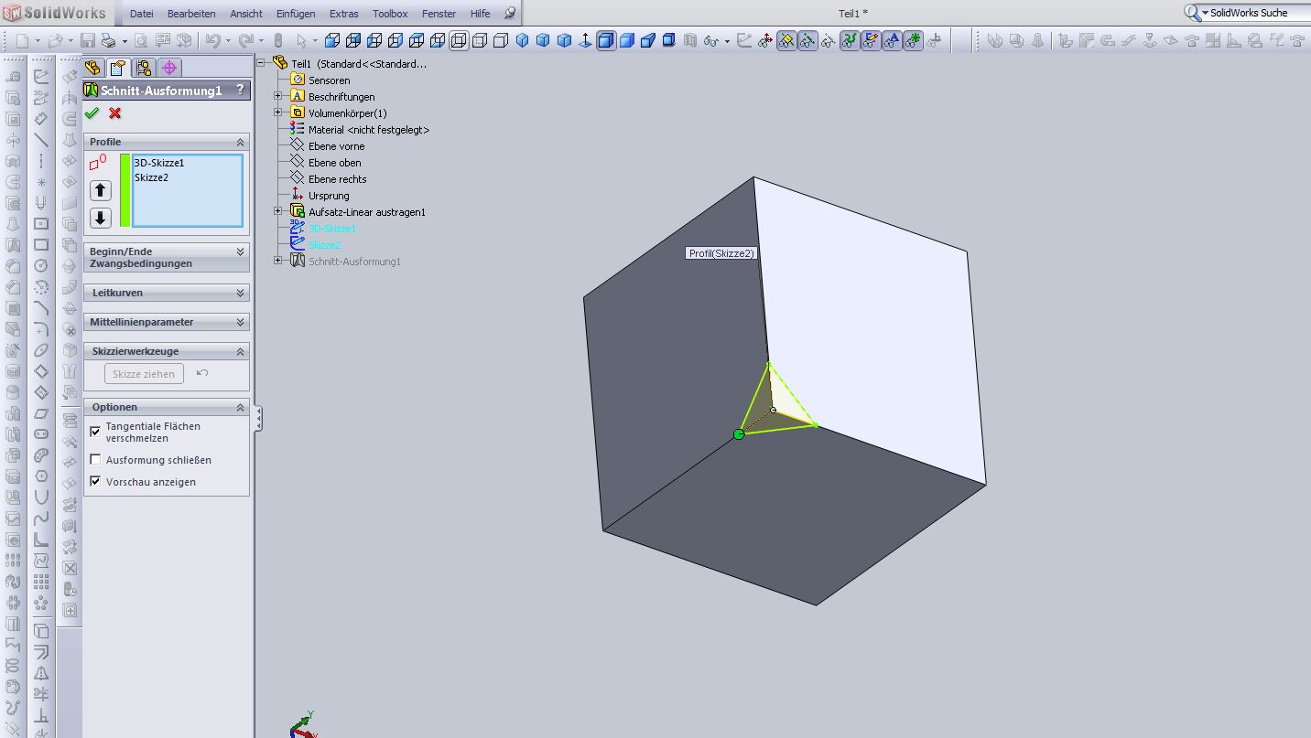Image resolution: width=1311 pixels, height=738 pixels.
Task: Select 3D-Skizze1 in the Profile list
Action: 159,163
